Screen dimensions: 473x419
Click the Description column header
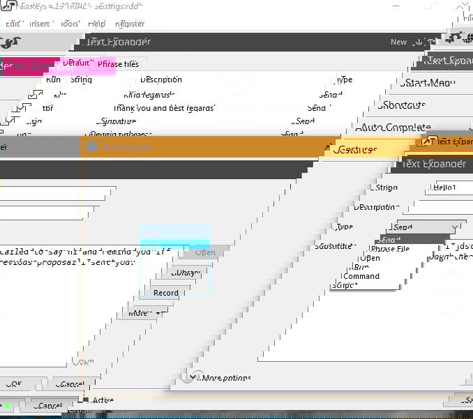[x=161, y=79]
